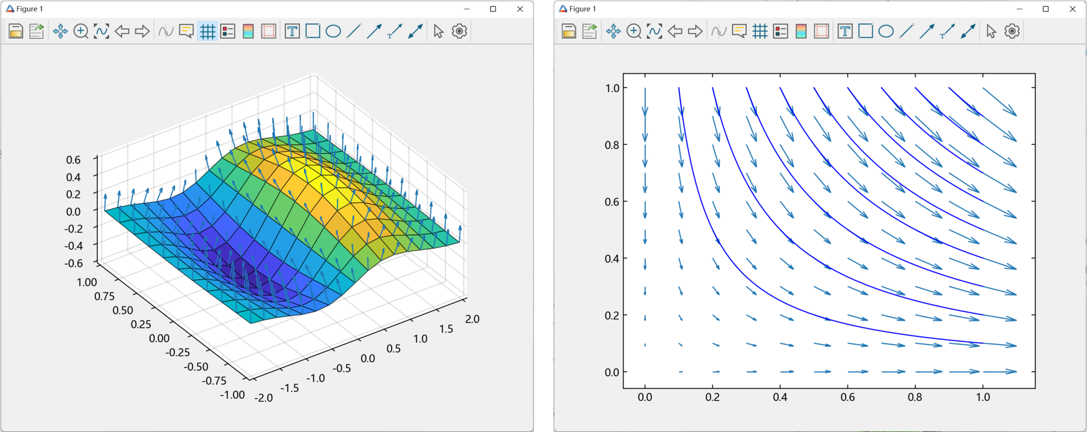
Task: Activate zoom magnifier in the quiver plot window
Action: [634, 31]
